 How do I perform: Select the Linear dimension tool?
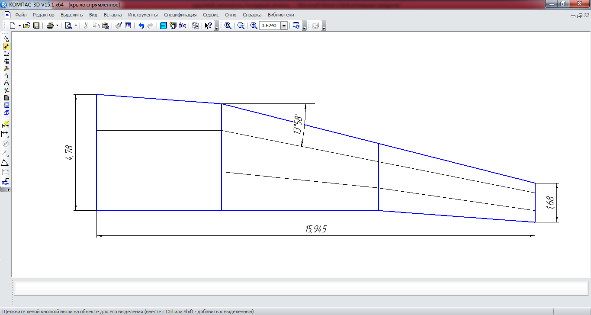click(x=6, y=134)
